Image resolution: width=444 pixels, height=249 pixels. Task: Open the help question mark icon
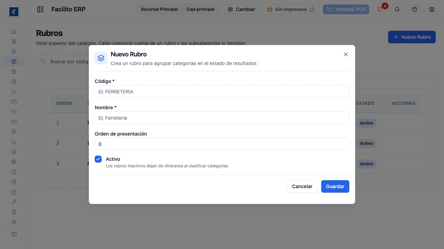415,9
